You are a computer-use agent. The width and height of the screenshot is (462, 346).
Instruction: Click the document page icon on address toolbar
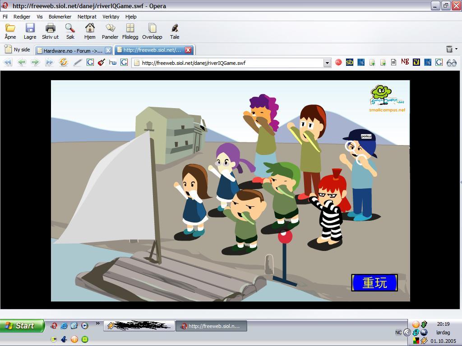click(393, 62)
